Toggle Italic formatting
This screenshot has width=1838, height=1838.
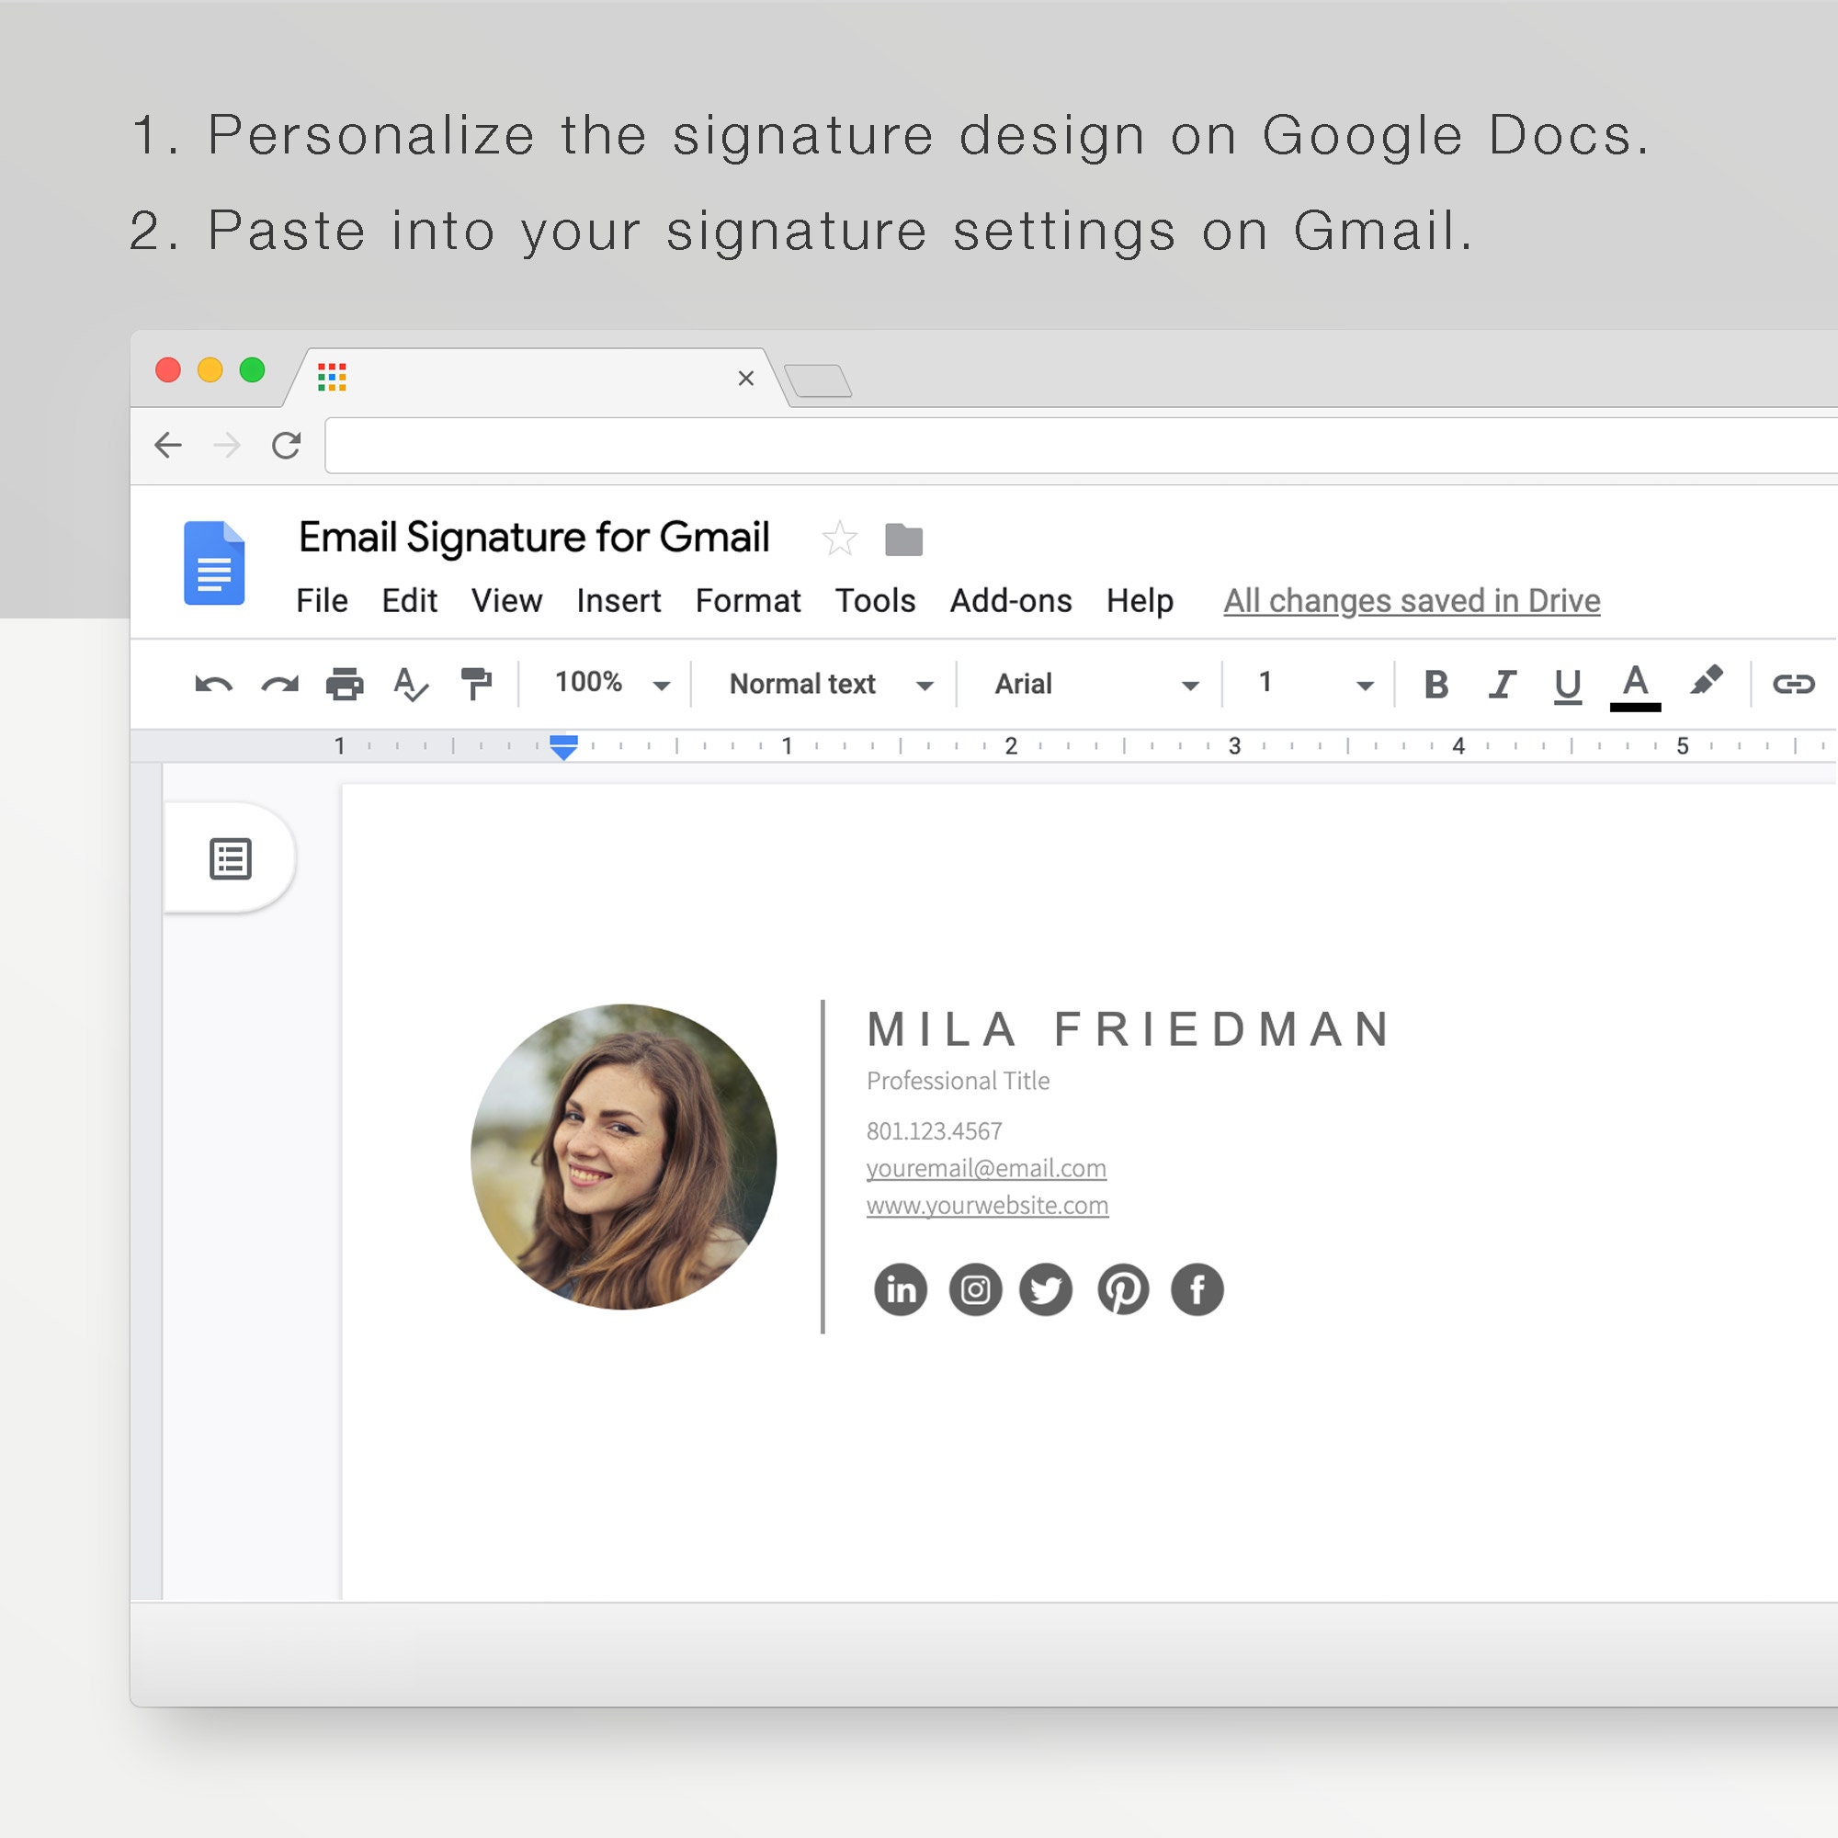click(x=1503, y=684)
